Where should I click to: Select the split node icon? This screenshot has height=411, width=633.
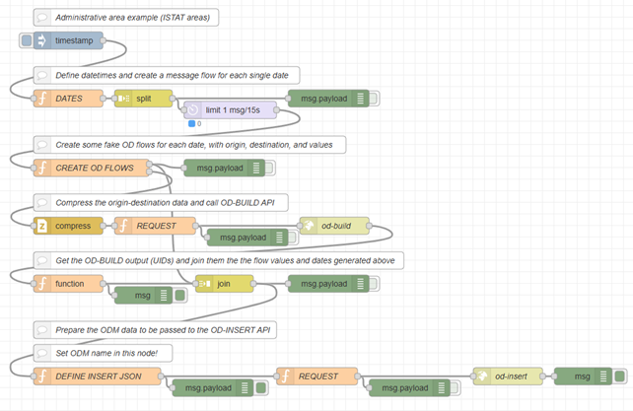pyautogui.click(x=124, y=98)
